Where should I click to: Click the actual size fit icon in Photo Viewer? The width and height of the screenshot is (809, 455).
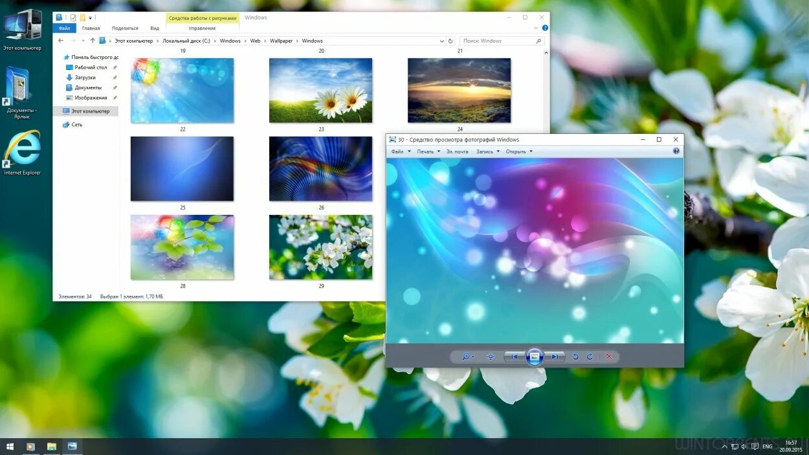click(491, 357)
